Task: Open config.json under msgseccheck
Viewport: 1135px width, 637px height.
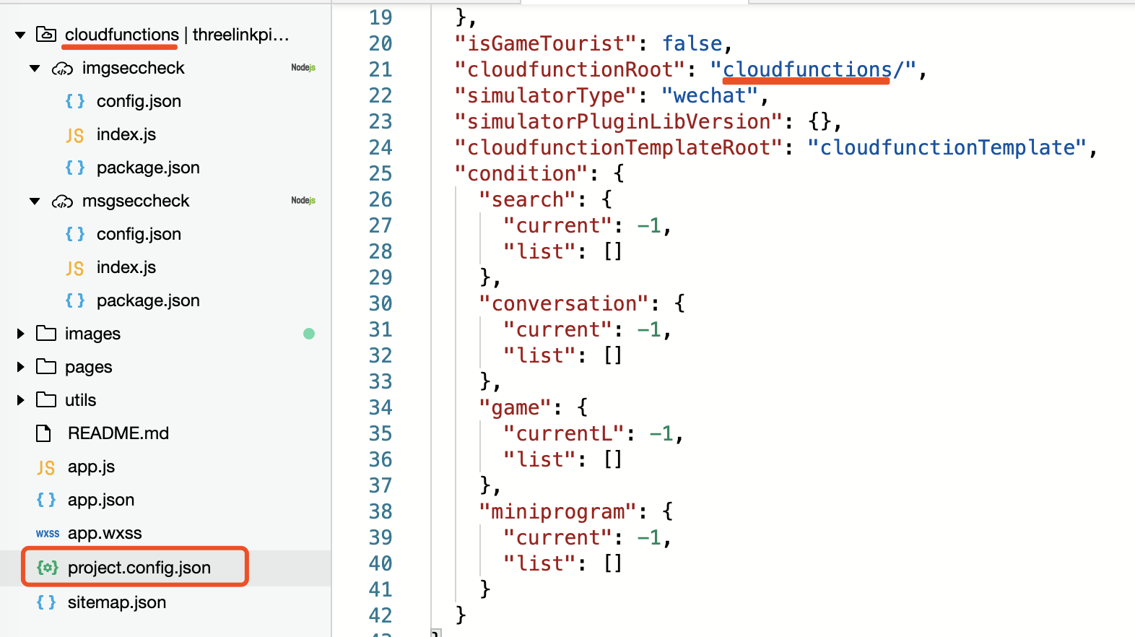Action: click(x=139, y=234)
